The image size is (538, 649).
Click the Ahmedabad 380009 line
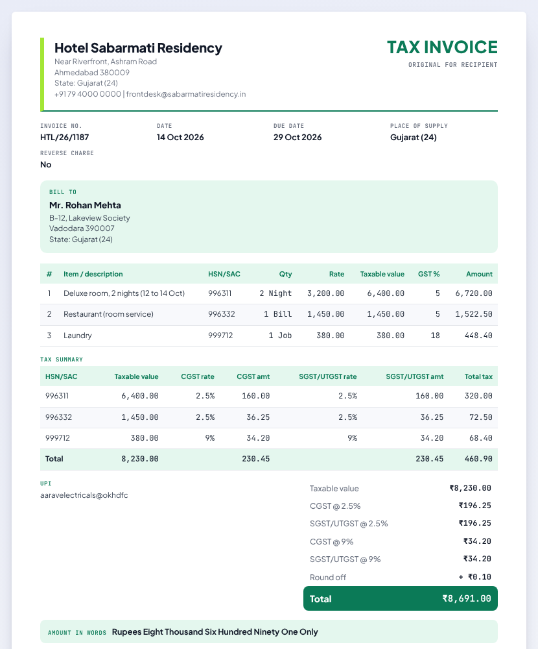point(92,73)
